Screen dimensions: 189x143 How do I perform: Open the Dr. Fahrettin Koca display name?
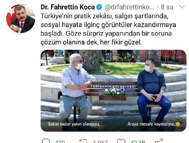coord(68,7)
